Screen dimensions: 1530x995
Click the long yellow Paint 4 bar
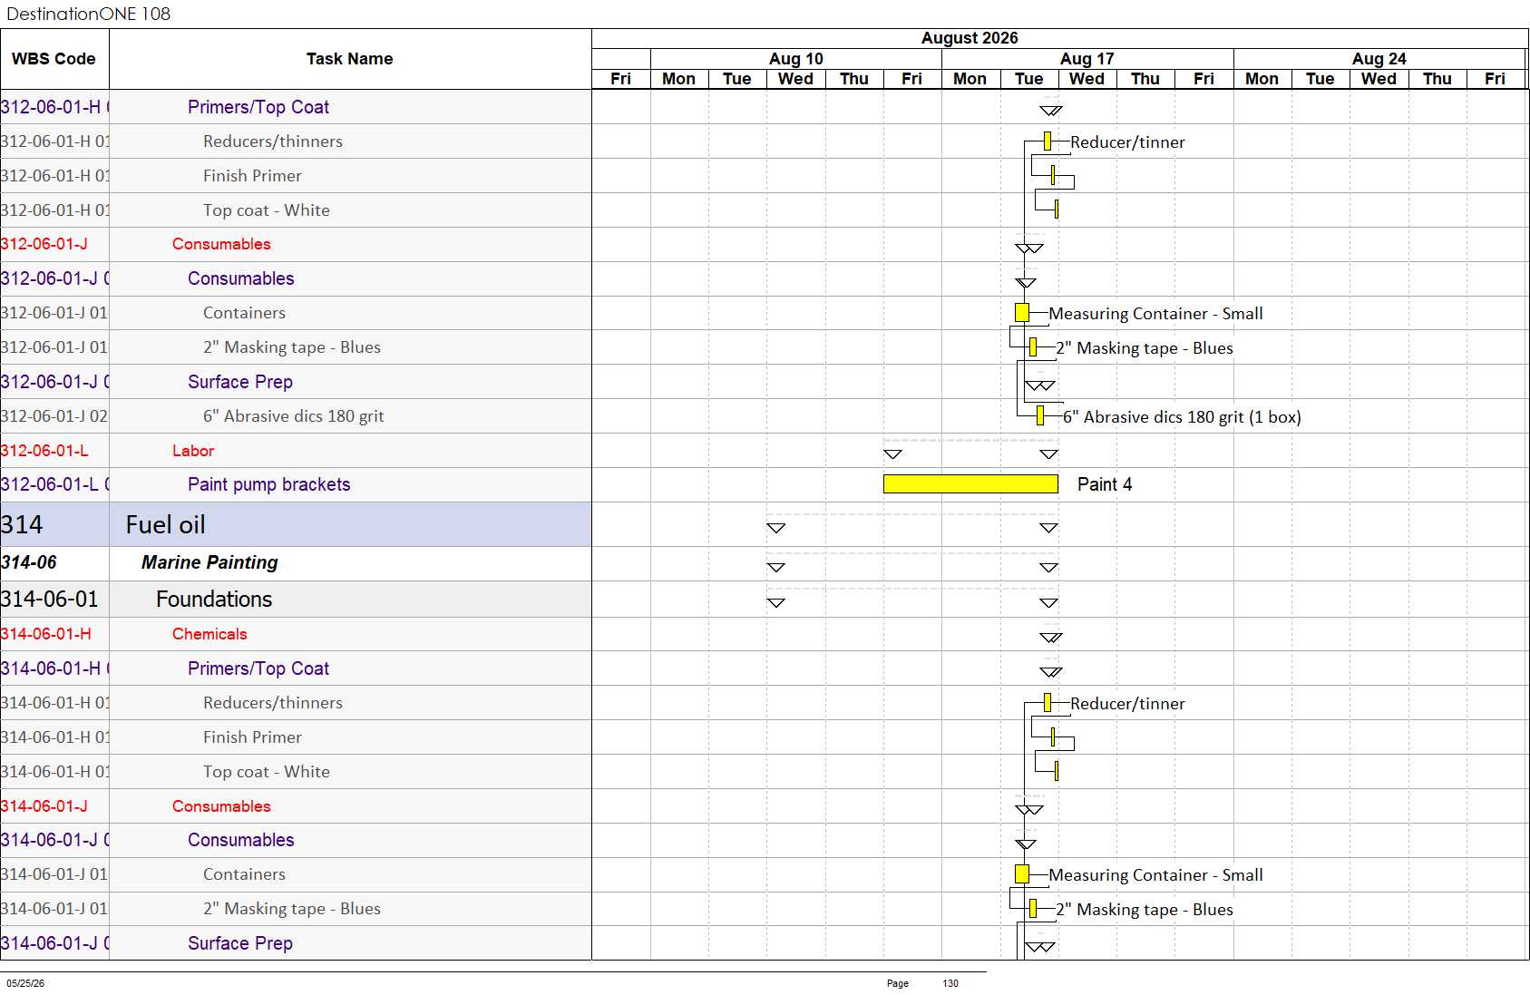click(x=970, y=484)
